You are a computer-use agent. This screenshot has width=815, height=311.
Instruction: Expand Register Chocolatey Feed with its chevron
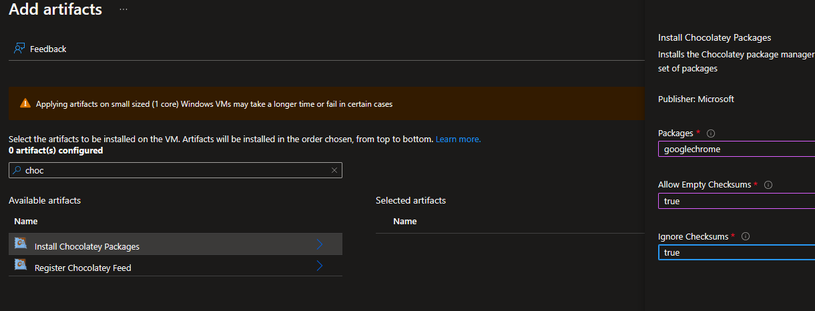tap(320, 266)
